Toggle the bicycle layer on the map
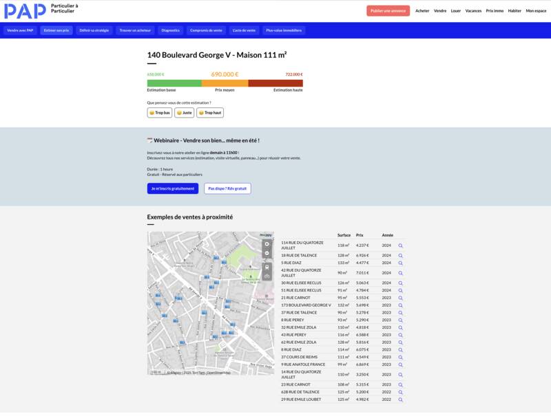 click(267, 276)
